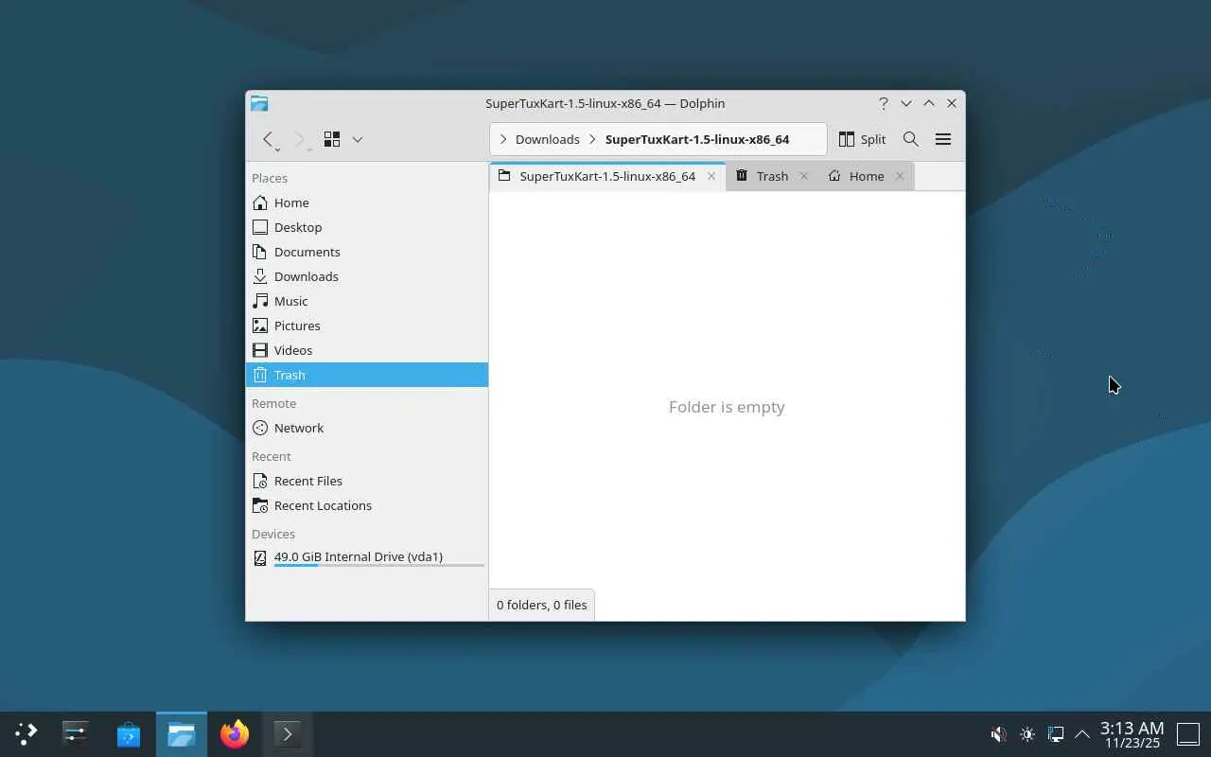Expand hidden system tray icons arrow
The height and width of the screenshot is (757, 1211).
(x=1082, y=734)
